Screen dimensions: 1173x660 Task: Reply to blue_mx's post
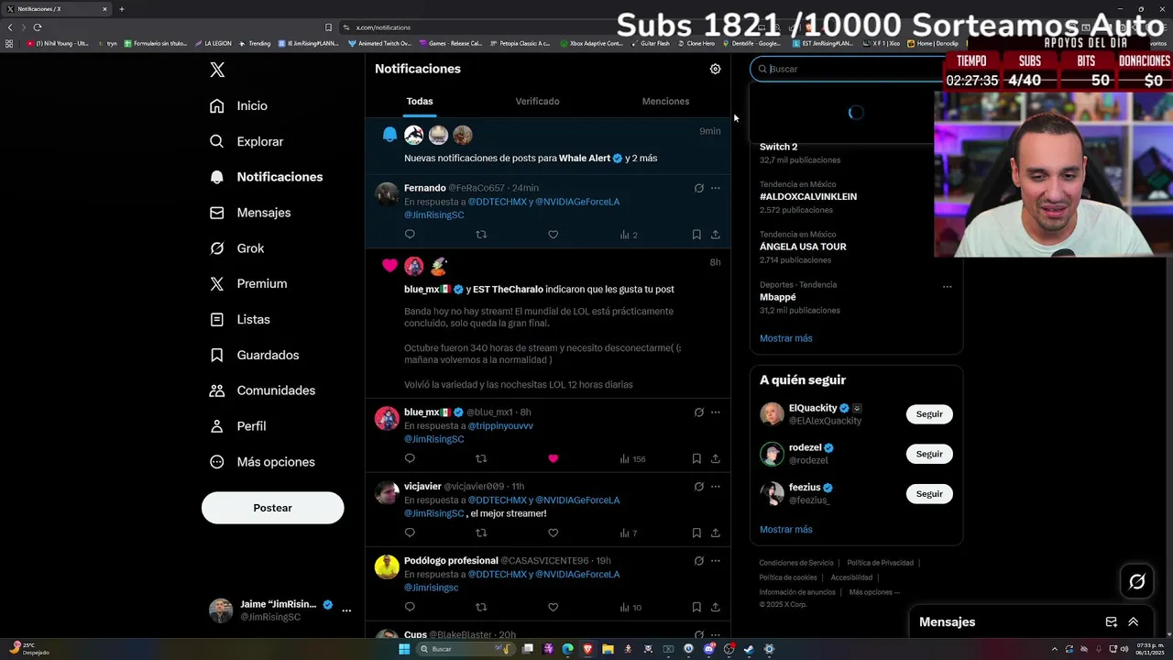click(410, 458)
